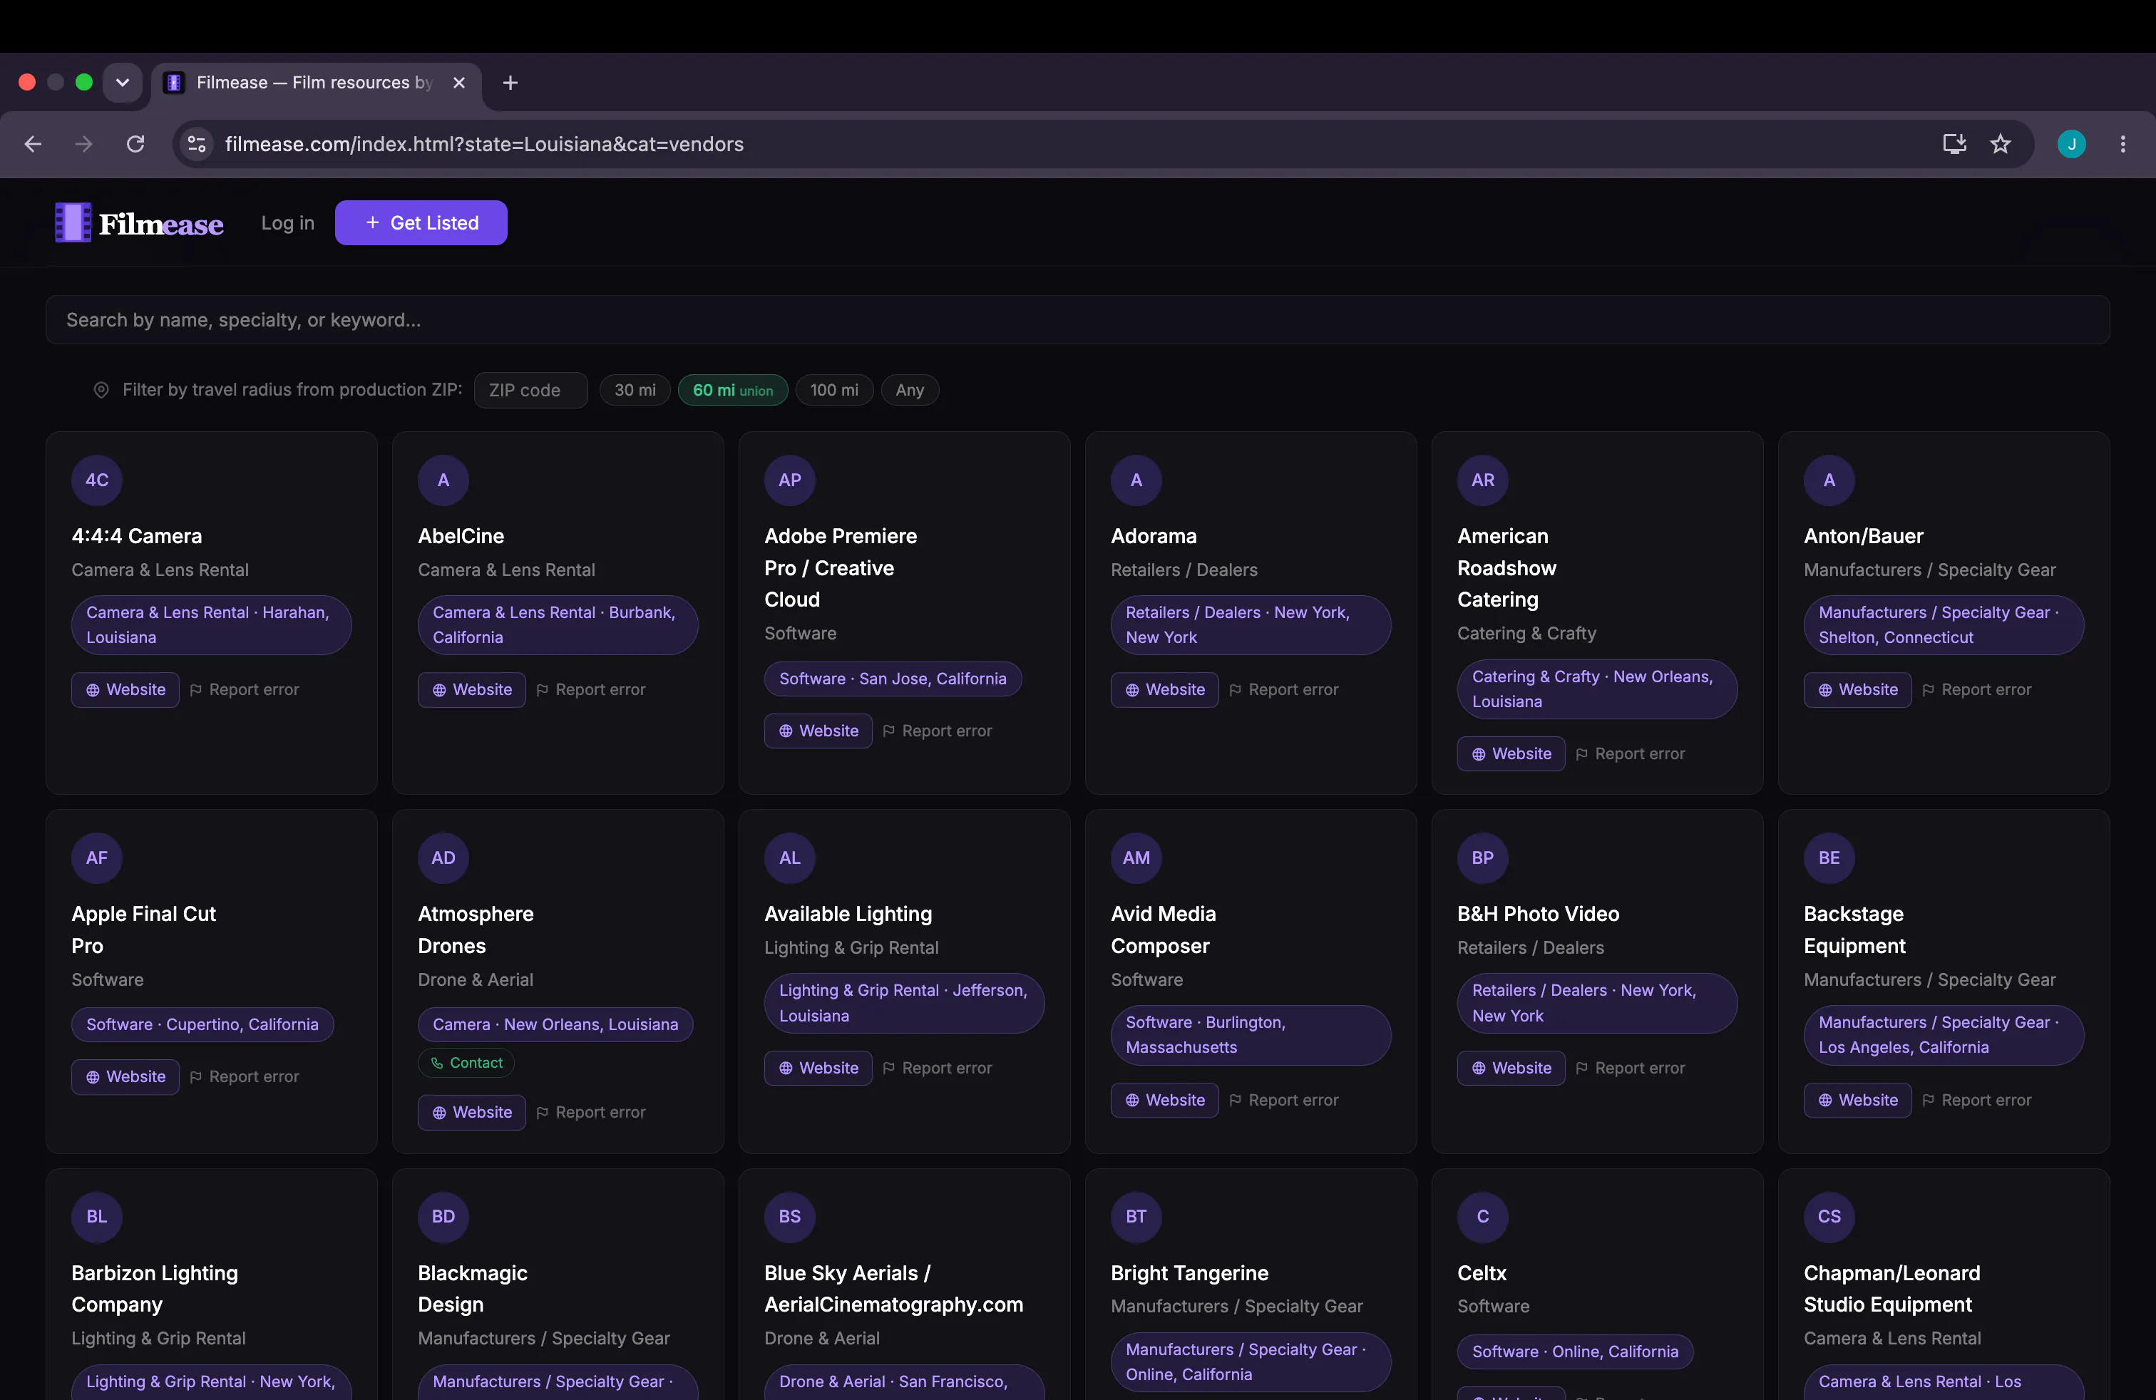Click the Software · Cupertino, California tag
2156x1400 pixels.
(203, 1025)
